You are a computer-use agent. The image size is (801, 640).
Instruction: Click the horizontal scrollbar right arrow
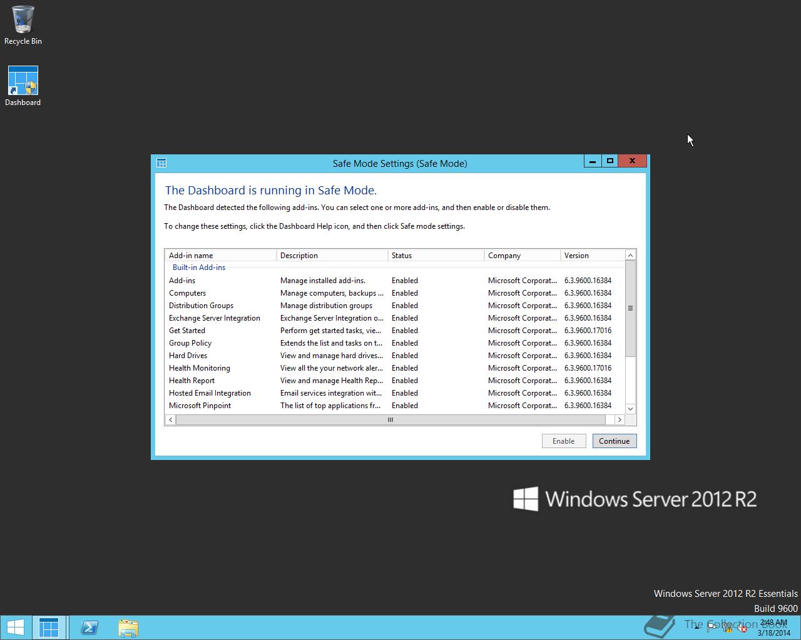point(620,419)
